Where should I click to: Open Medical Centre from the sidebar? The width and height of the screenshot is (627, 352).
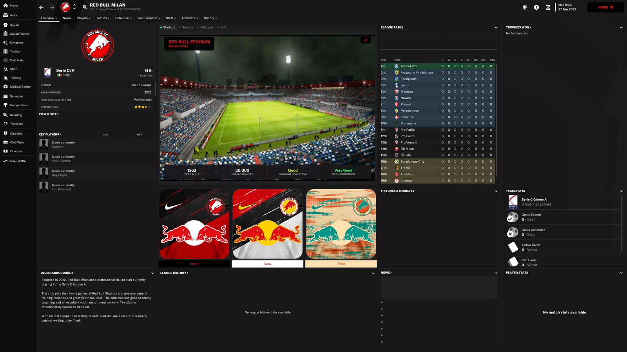[5, 86]
